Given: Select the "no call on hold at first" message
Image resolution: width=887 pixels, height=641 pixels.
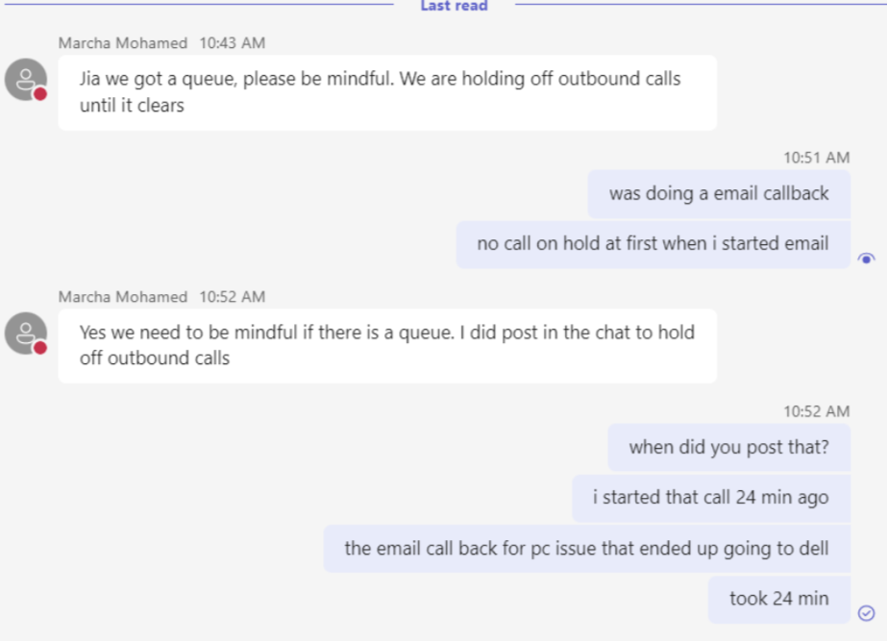Looking at the screenshot, I should coord(653,243).
